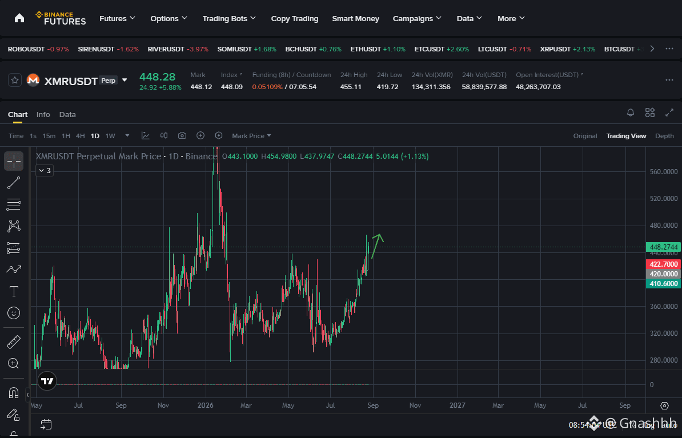Switch chart to Original view
The width and height of the screenshot is (682, 438).
585,136
